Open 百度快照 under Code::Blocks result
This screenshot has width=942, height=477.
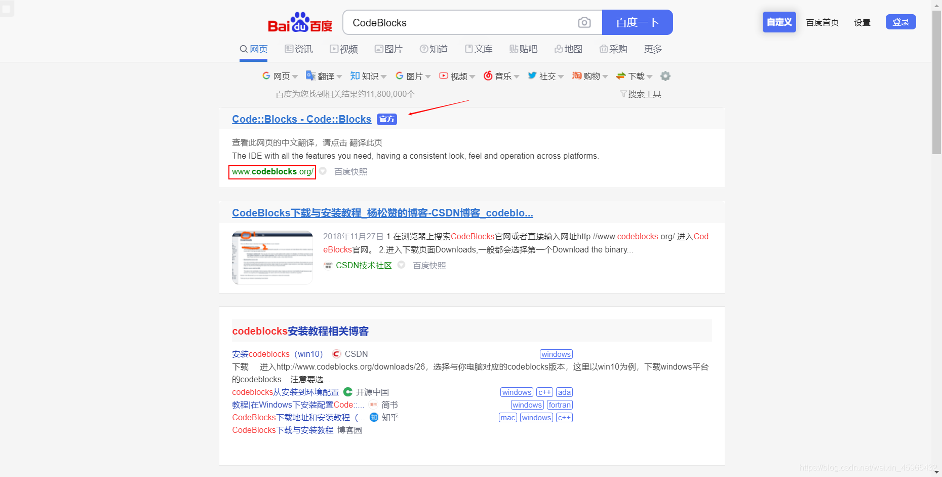(x=350, y=172)
